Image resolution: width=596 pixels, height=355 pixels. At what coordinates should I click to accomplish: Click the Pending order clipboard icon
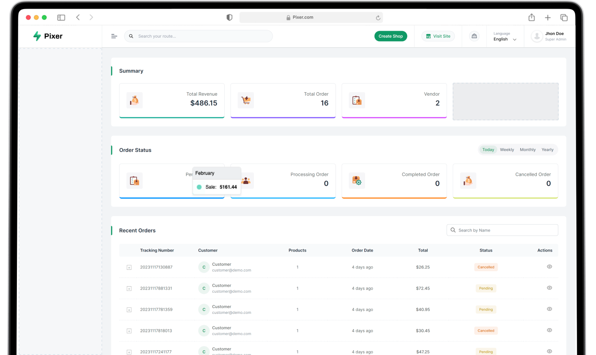coord(135,181)
